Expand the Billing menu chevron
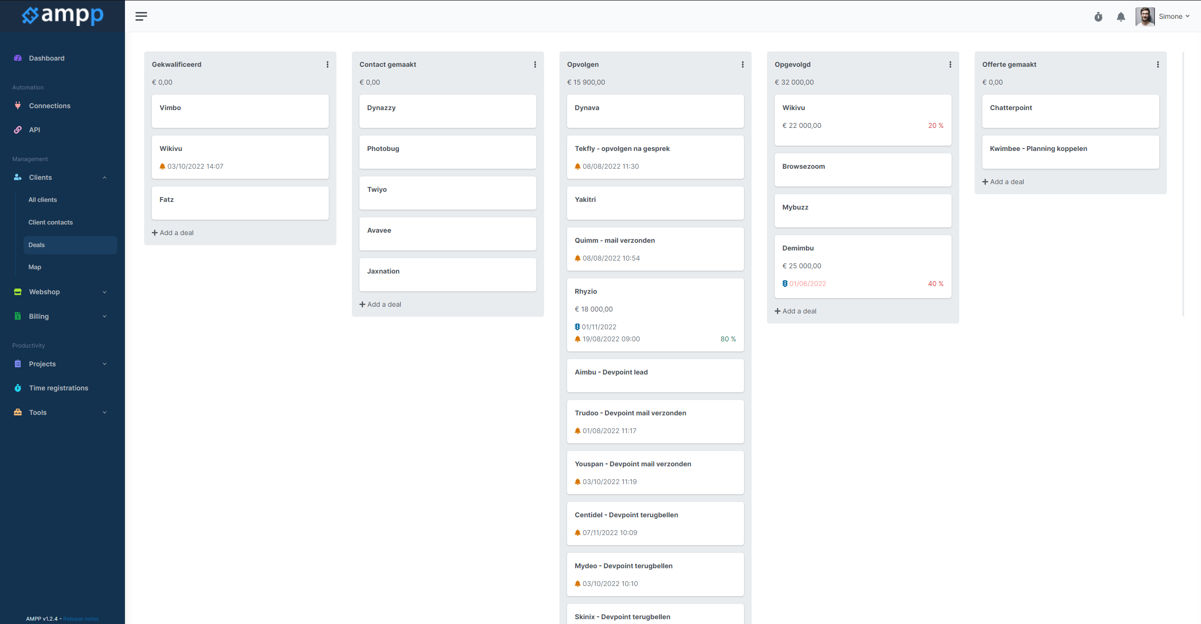This screenshot has width=1201, height=624. point(104,316)
